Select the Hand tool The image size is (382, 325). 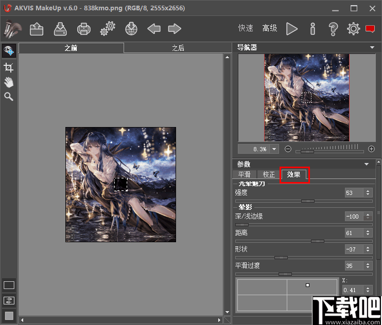(9, 82)
